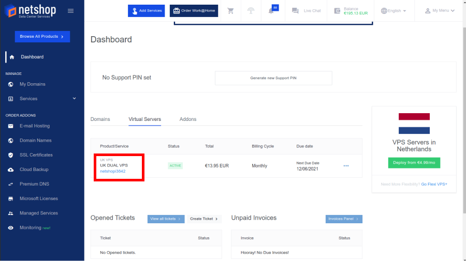Click the My Domains globe icon
Image resolution: width=466 pixels, height=261 pixels.
11,84
